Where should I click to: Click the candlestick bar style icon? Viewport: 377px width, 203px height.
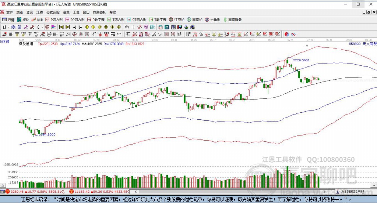click(x=38, y=27)
